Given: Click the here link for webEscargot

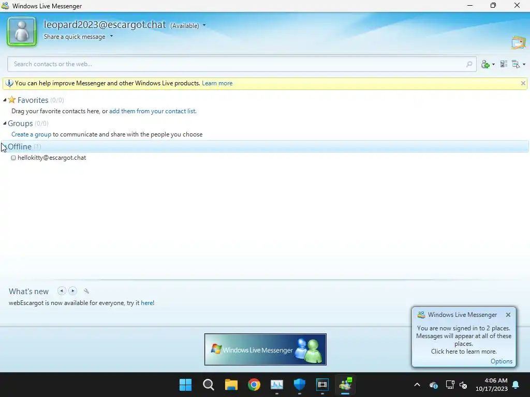Looking at the screenshot, I should 146,303.
